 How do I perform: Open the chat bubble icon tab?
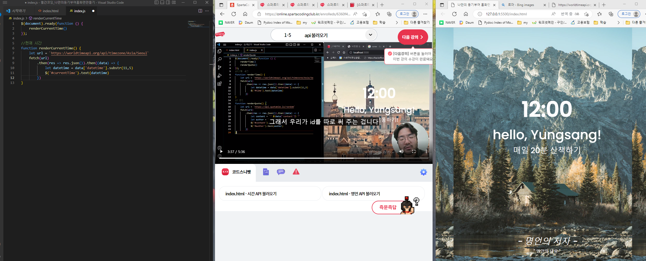[x=281, y=172]
